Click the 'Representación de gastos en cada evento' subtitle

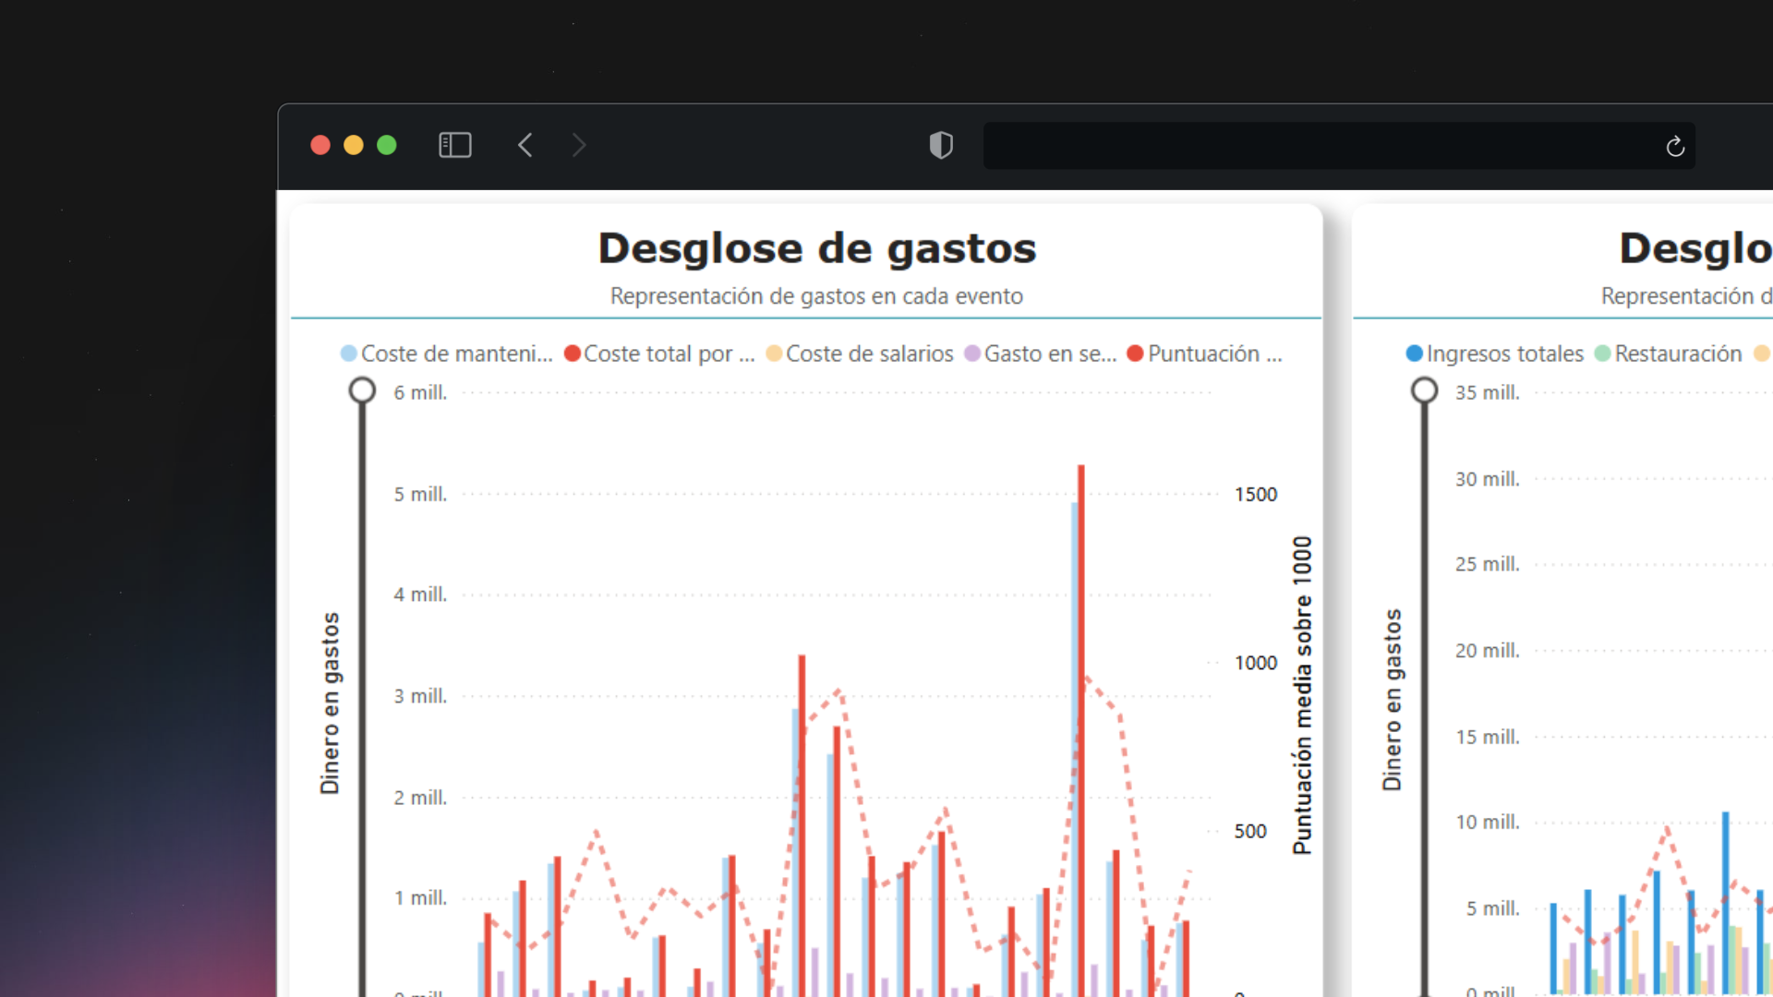(816, 296)
